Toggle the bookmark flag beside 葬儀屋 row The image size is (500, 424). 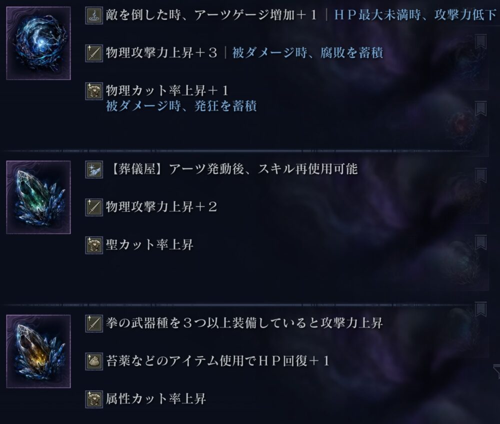point(480,175)
